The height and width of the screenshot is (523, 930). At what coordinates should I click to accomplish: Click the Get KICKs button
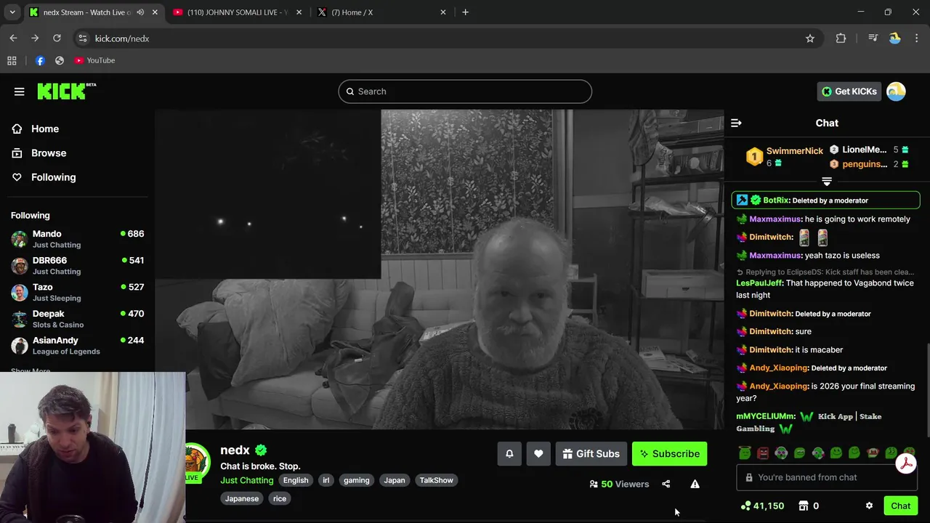coord(849,92)
